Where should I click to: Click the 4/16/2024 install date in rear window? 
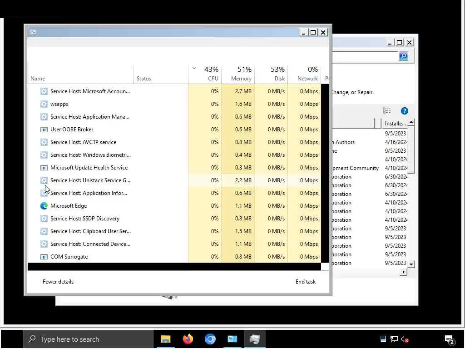tap(396, 142)
